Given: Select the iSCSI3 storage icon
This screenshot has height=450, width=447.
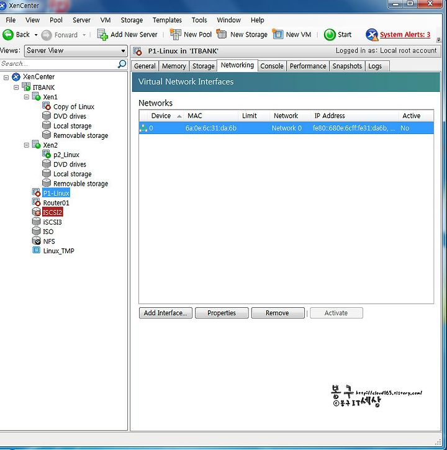Looking at the screenshot, I should [x=36, y=221].
